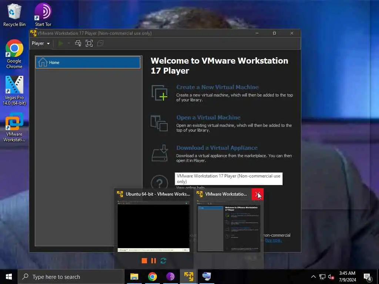Click the network icon in system tray
The height and width of the screenshot is (284, 379).
322,277
